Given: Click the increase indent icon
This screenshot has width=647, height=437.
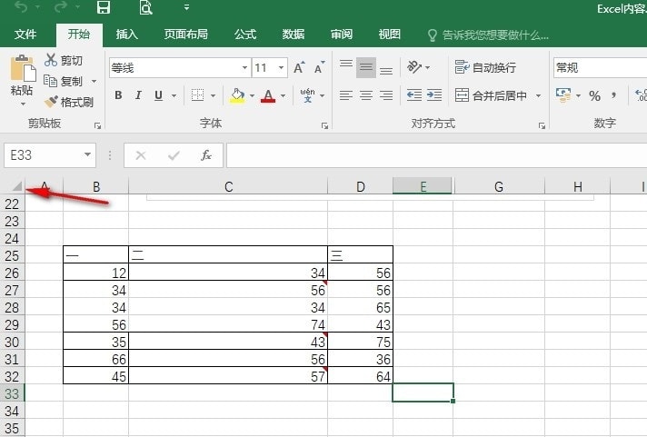Looking at the screenshot, I should tap(436, 95).
